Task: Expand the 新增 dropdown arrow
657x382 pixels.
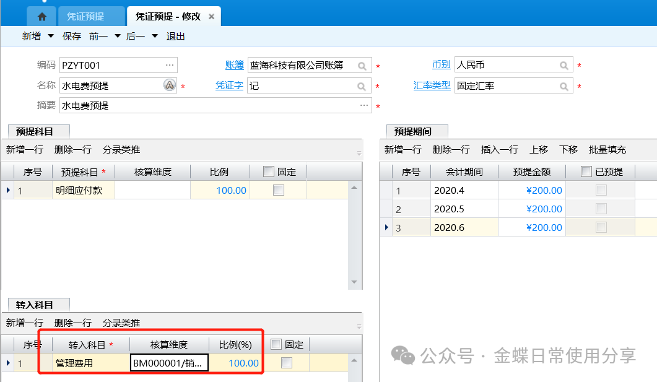Action: [51, 36]
